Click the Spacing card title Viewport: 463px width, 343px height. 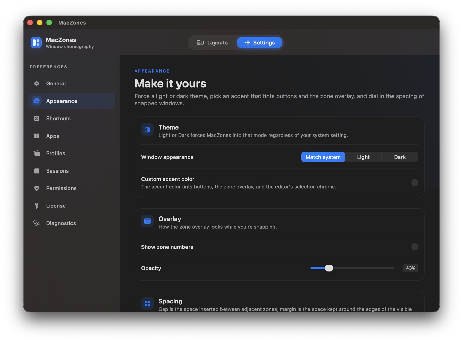[x=170, y=301]
